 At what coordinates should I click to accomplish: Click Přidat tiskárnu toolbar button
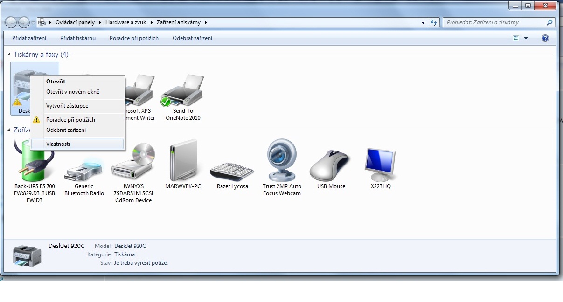click(x=78, y=38)
